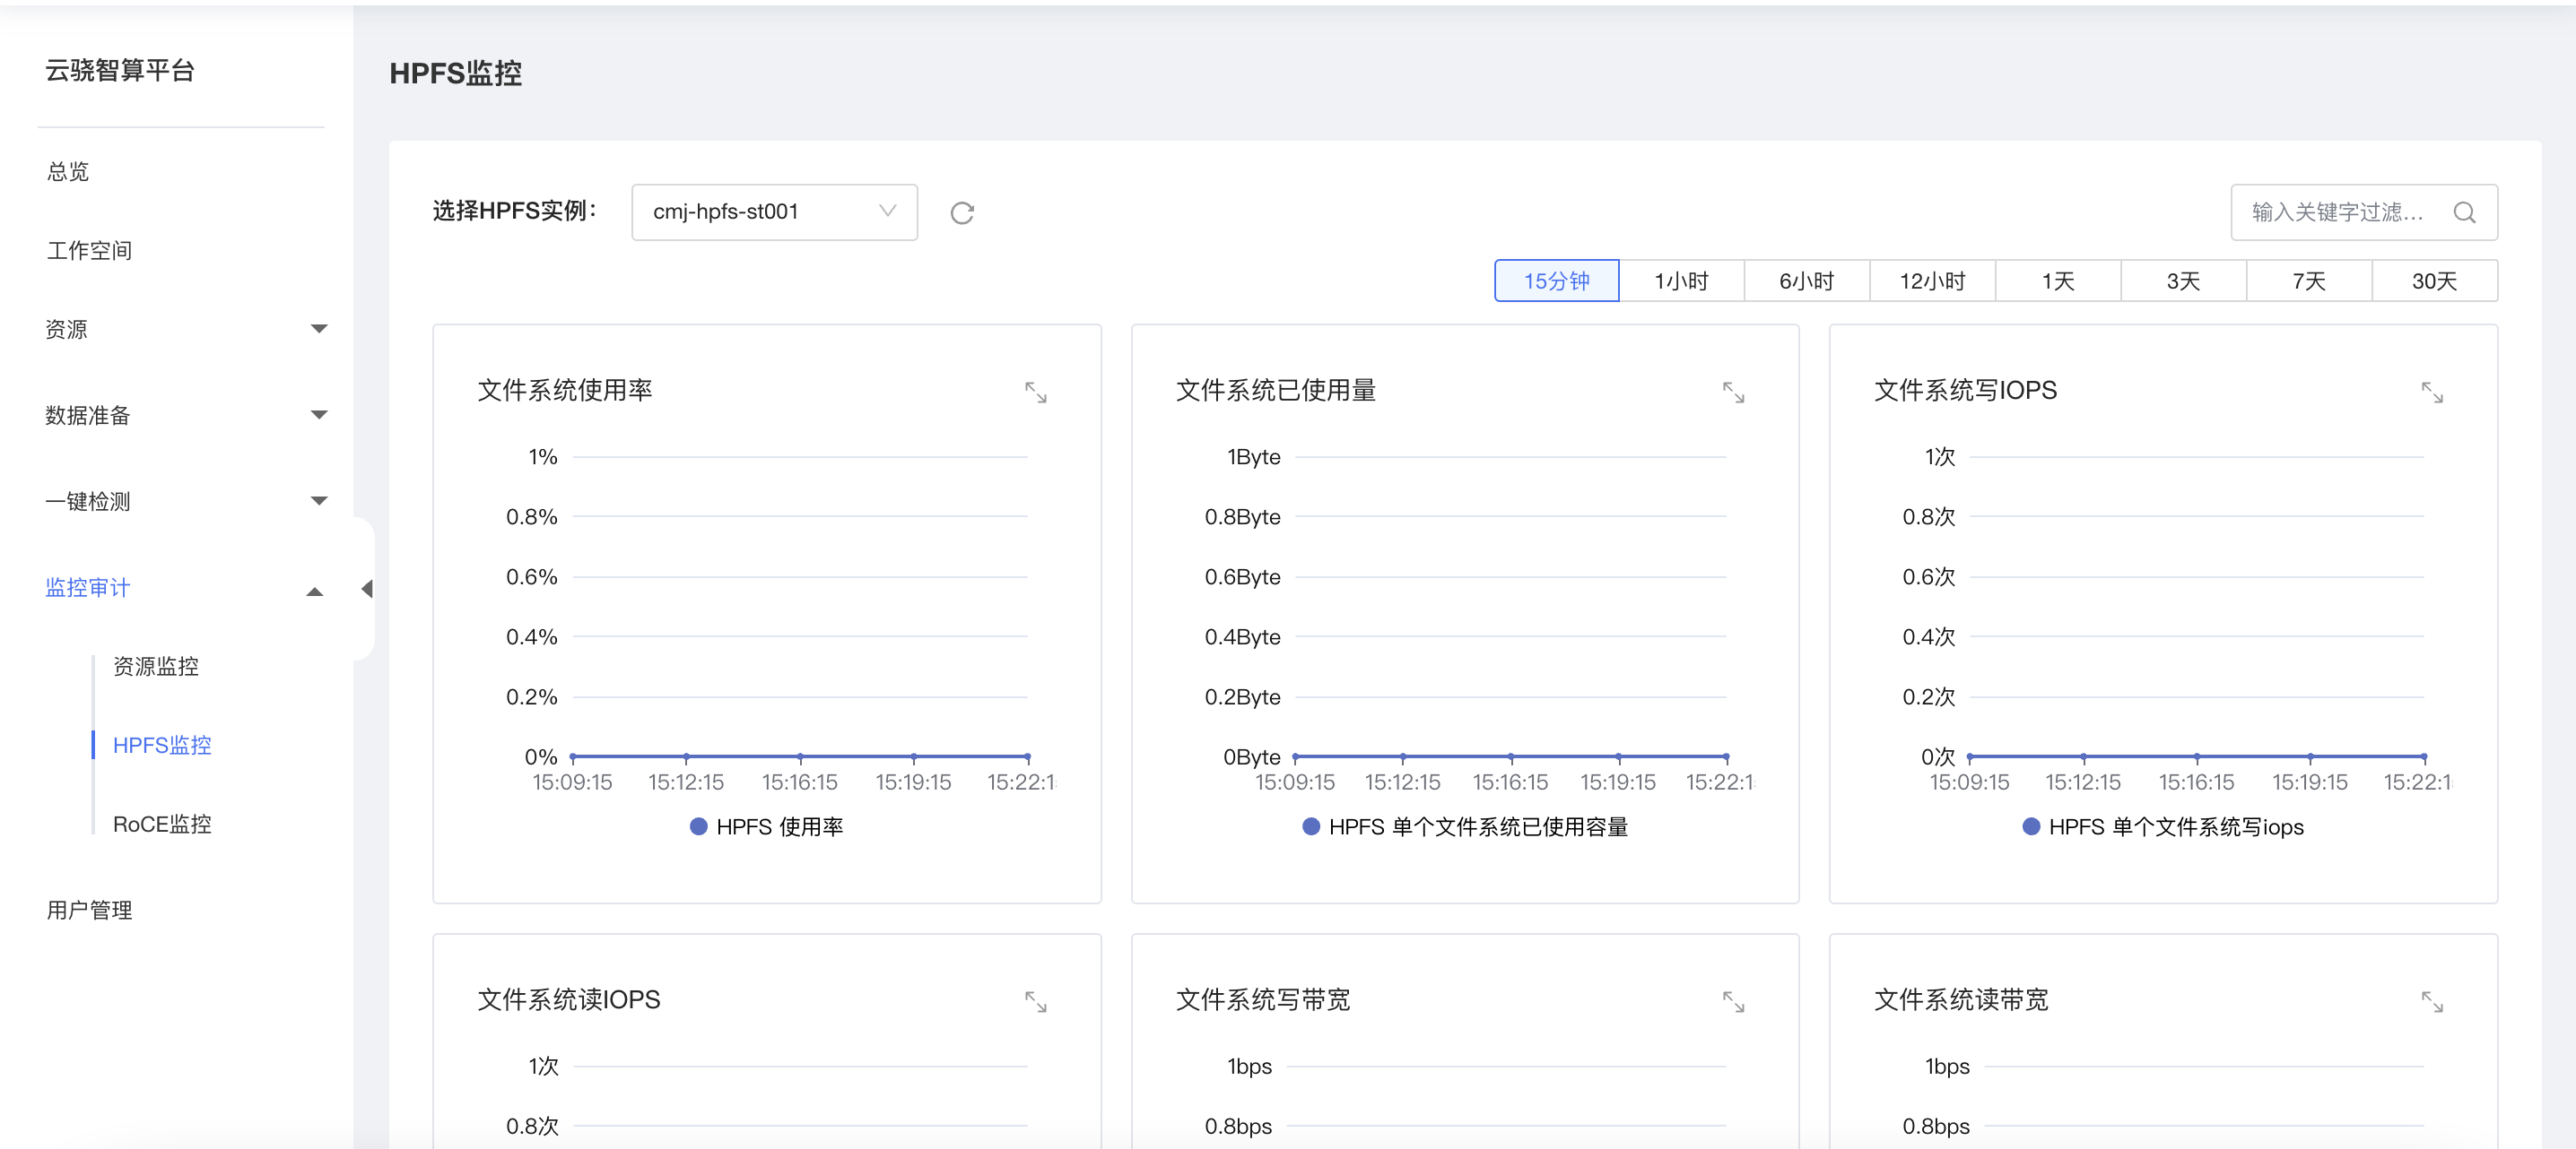Click the 文件系统写带宽 chart title
Screen dimensions: 2576x1149
click(x=1263, y=999)
